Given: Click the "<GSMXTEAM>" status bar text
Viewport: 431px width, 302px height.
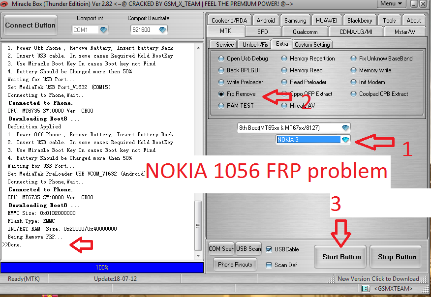Looking at the screenshot, I should (x=393, y=289).
